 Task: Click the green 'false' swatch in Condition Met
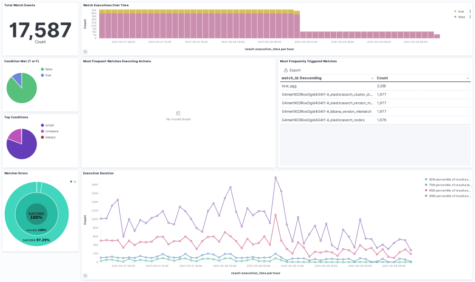point(42,69)
